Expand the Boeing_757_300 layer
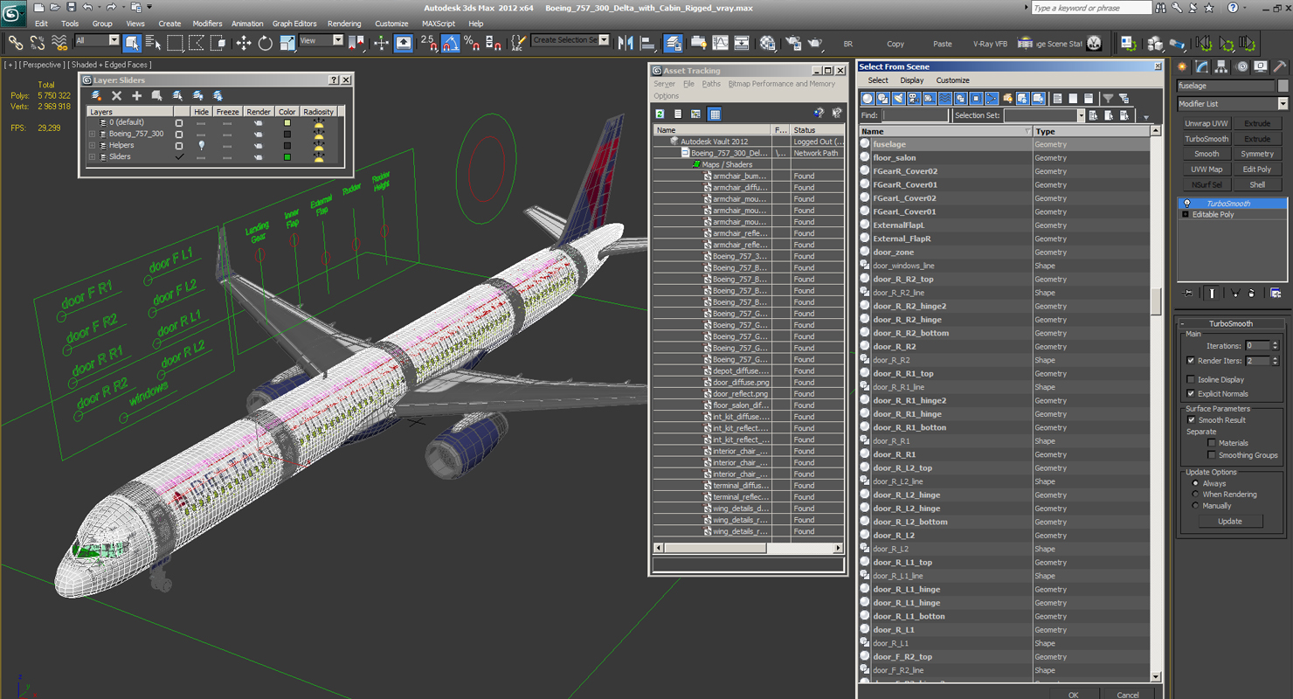The image size is (1293, 699). coord(92,134)
